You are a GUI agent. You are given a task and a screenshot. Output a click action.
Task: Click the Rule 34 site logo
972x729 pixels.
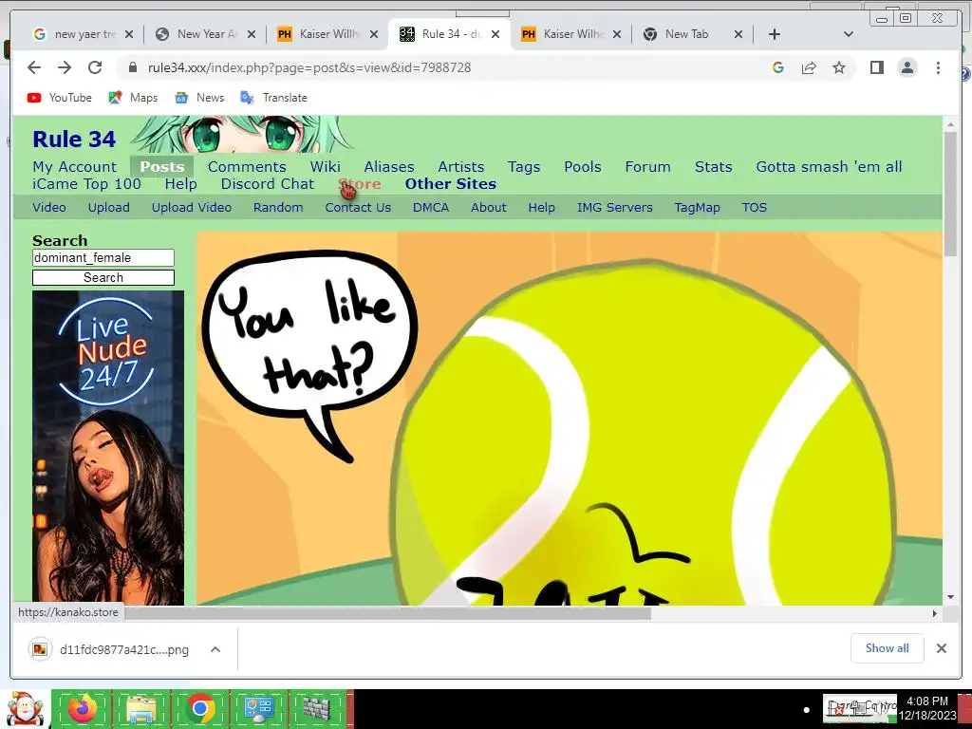click(x=74, y=140)
